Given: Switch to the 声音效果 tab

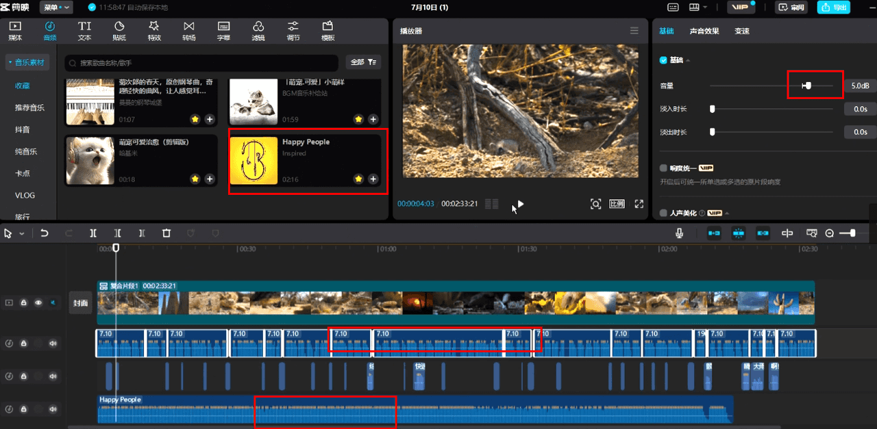Looking at the screenshot, I should (704, 31).
